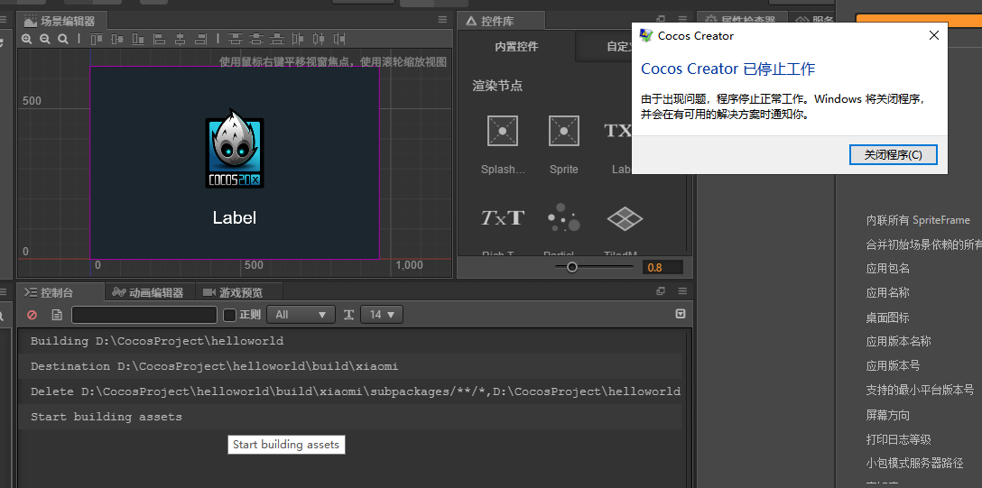982x488 pixels.
Task: Select the Cocos logo sprite in scene
Action: pyautogui.click(x=235, y=149)
